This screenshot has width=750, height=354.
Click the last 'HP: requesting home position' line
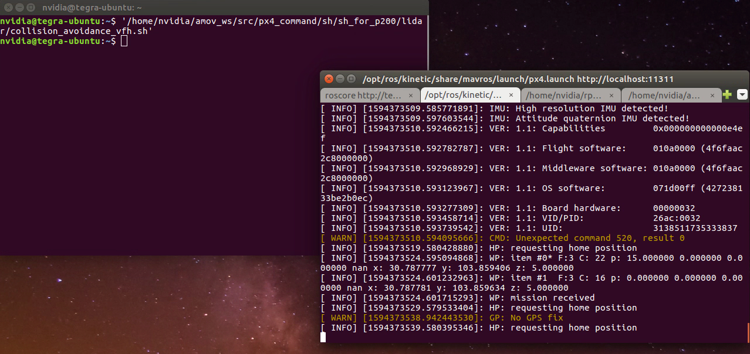pos(478,328)
